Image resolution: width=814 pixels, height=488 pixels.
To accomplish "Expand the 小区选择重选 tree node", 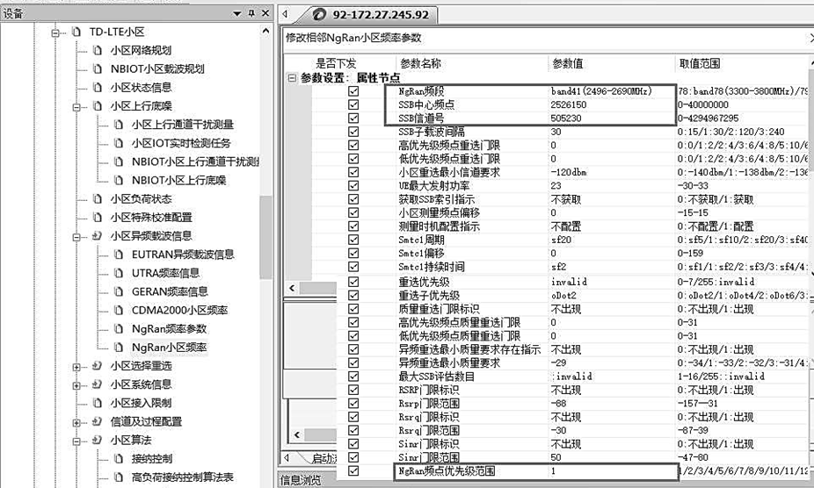I will (76, 367).
